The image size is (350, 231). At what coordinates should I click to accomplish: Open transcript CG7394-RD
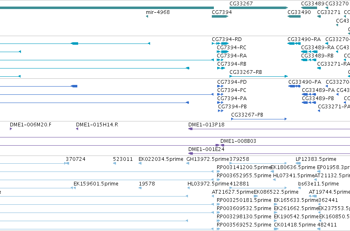click(x=227, y=39)
